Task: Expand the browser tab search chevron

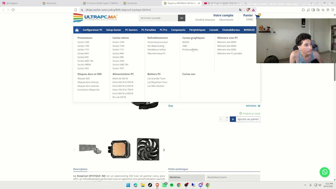Action: tap(311, 4)
